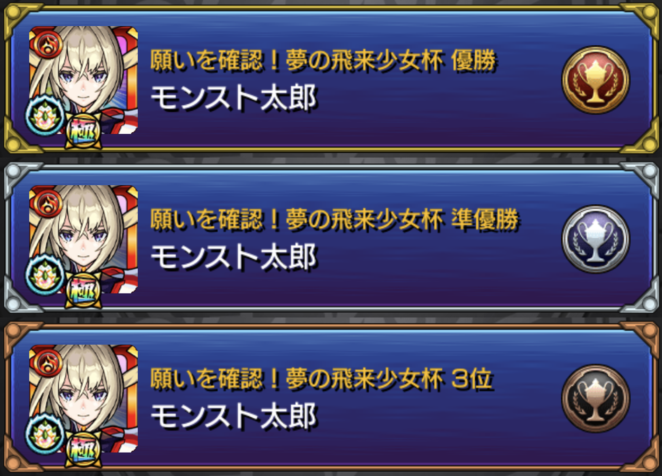Image resolution: width=662 pixels, height=476 pixels.
Task: Open the 夢の飛来少女杯 3位 title
Action: 321,379
